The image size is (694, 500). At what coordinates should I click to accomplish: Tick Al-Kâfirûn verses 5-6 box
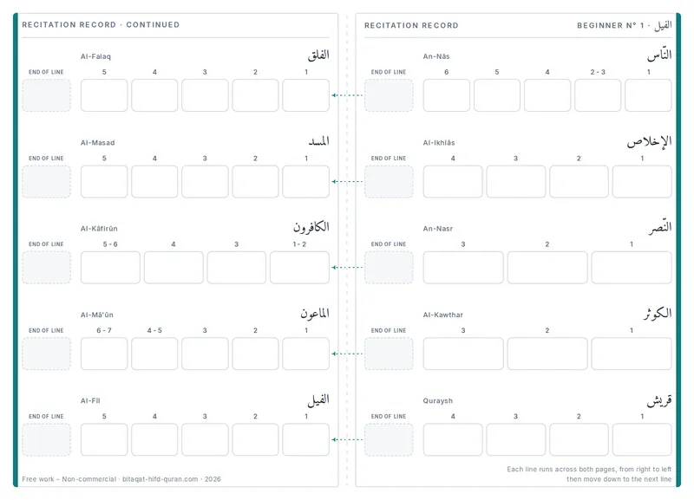110,268
